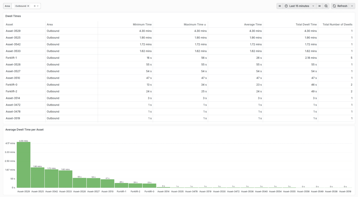Click Forklift-1 maximum time 56 s
The image size is (358, 197).
pyautogui.click(x=204, y=58)
